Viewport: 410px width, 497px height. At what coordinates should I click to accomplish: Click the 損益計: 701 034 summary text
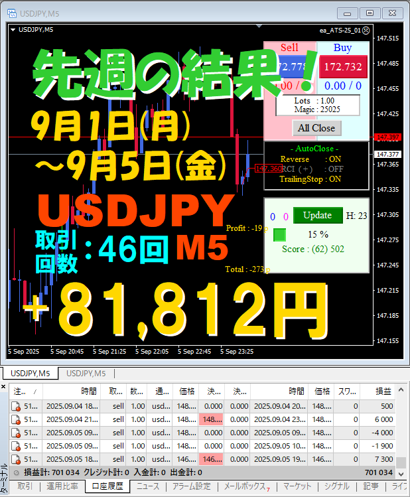(x=52, y=472)
